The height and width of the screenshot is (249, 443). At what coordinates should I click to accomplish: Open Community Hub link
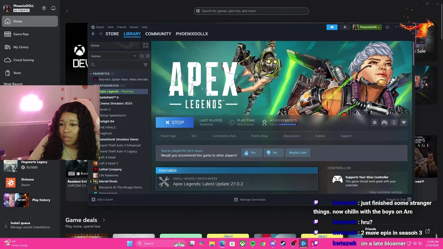(x=224, y=136)
